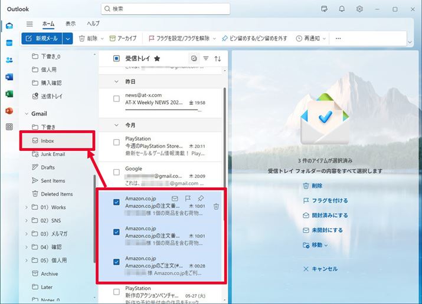Open the 新規メール dropdown arrow
Image resolution: width=422 pixels, height=304 pixels.
[x=68, y=38]
